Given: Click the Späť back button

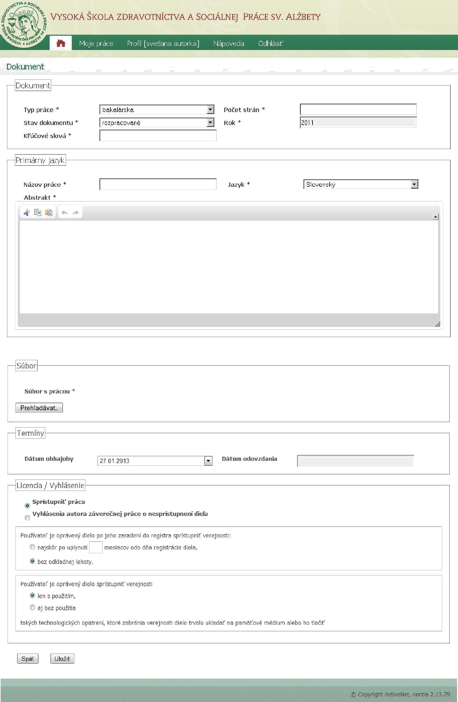Looking at the screenshot, I should tap(28, 659).
